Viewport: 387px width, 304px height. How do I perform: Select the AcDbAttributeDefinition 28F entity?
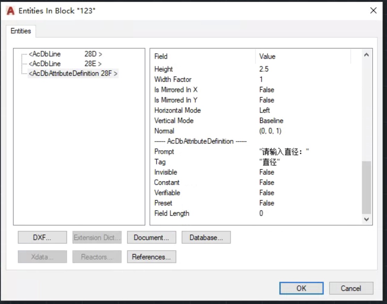pos(72,73)
